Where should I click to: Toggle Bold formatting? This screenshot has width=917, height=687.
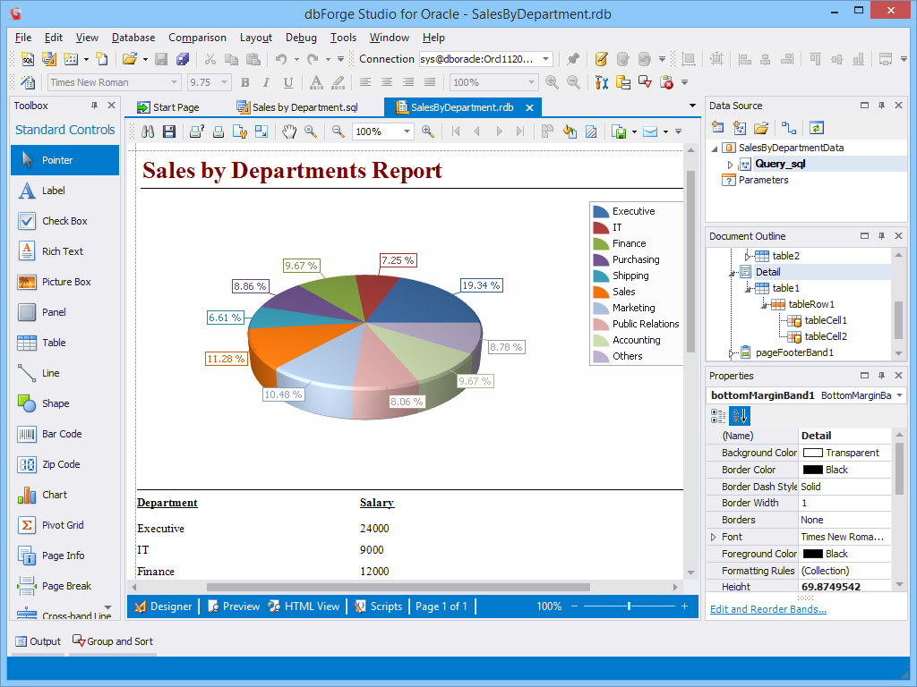pos(245,82)
